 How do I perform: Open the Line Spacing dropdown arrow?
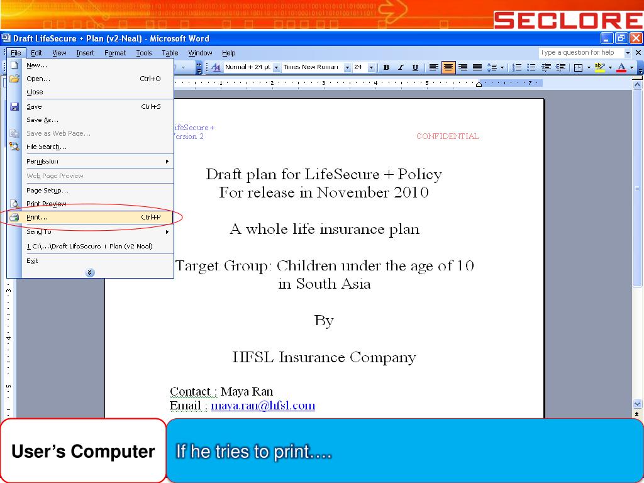point(502,67)
